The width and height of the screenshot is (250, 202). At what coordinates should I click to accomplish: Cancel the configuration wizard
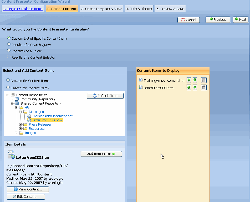(x=188, y=20)
